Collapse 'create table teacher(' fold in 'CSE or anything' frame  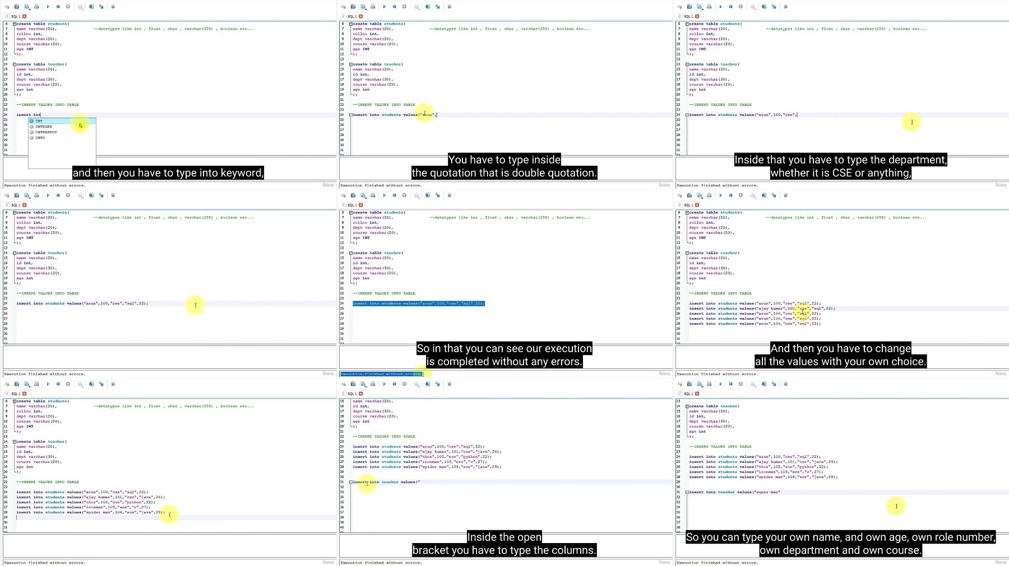click(x=687, y=64)
